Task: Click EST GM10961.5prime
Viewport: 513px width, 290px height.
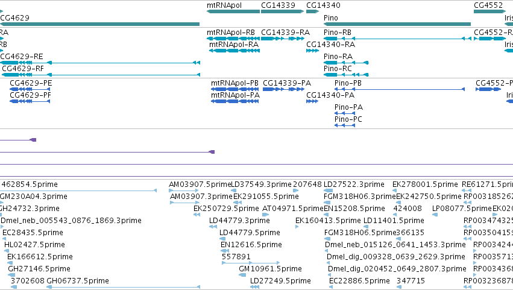Action: pos(270,269)
